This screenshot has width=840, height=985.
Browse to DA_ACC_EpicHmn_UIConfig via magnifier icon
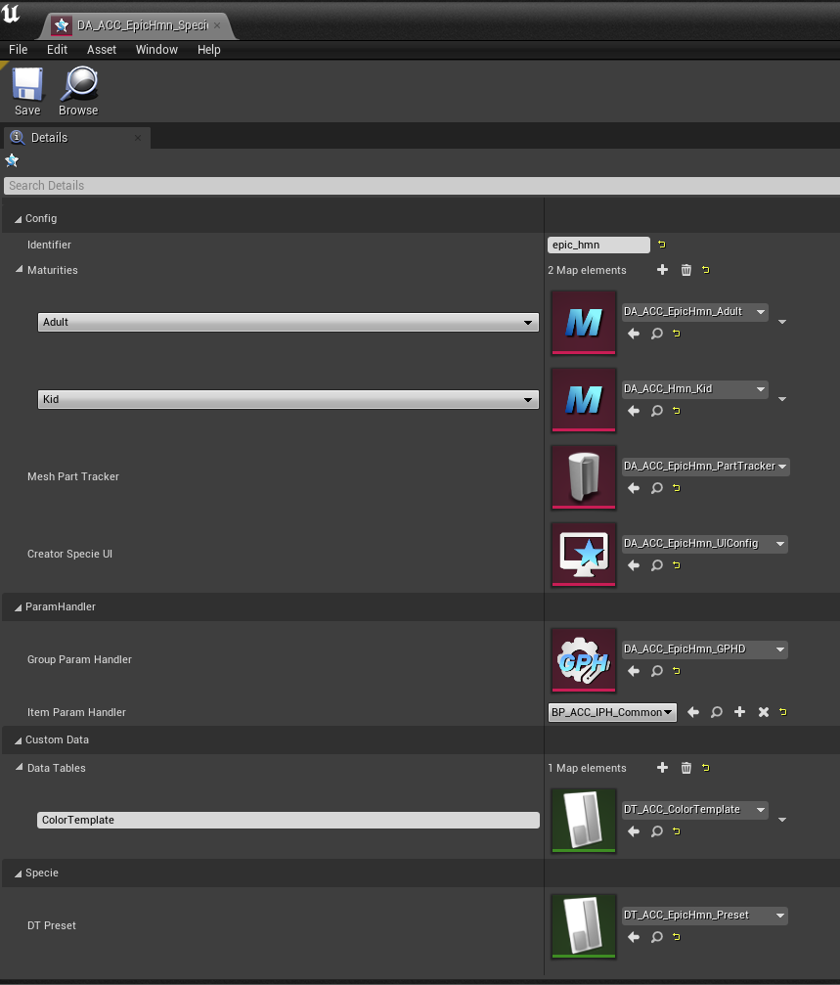point(654,565)
